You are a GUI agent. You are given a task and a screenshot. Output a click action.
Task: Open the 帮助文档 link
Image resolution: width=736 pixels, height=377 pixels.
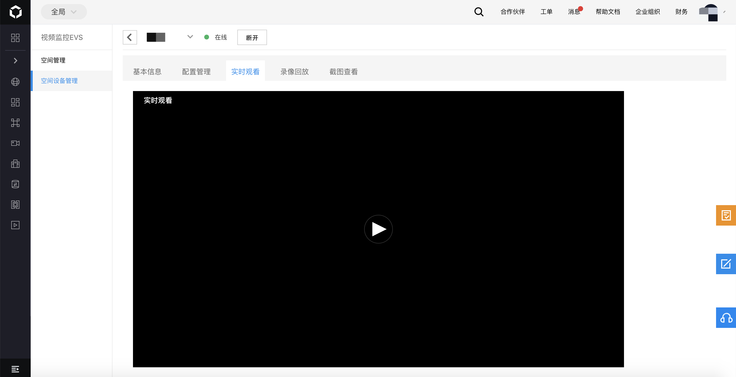pos(608,12)
